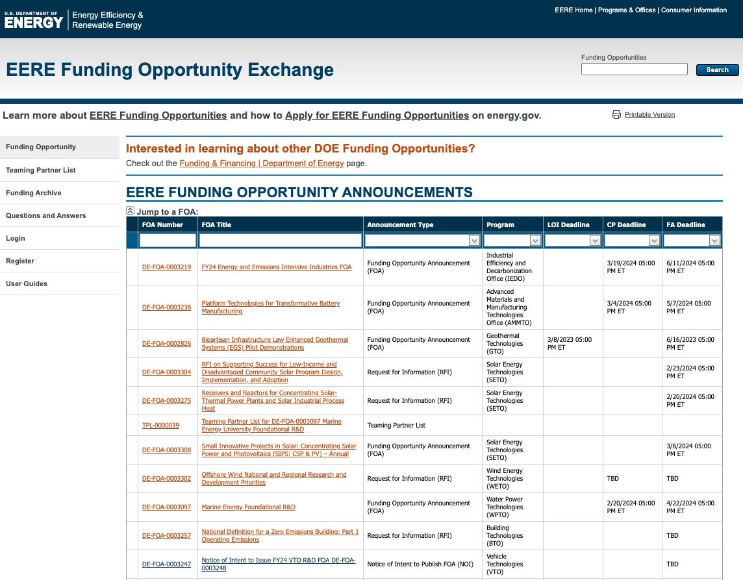Screen dimensions: 743x580
Task: Open FOA number DE-FOA-0003236
Action: [x=166, y=308]
